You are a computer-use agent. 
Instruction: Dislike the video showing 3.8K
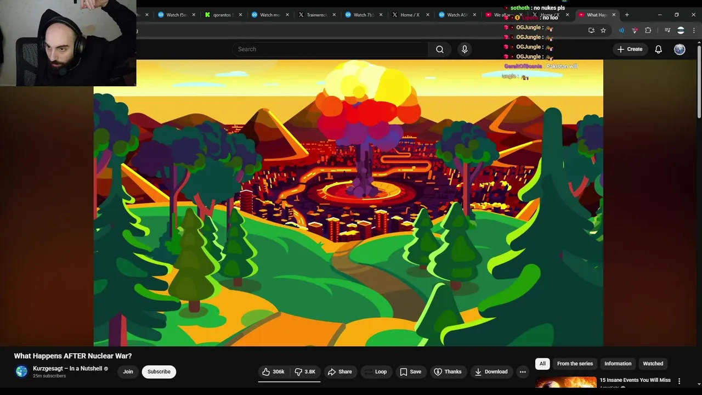coord(304,371)
